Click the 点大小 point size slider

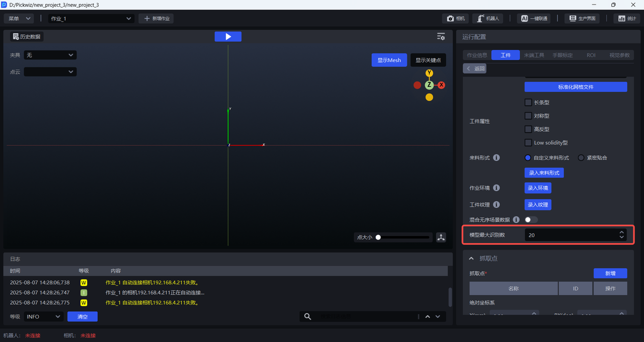click(x=404, y=237)
